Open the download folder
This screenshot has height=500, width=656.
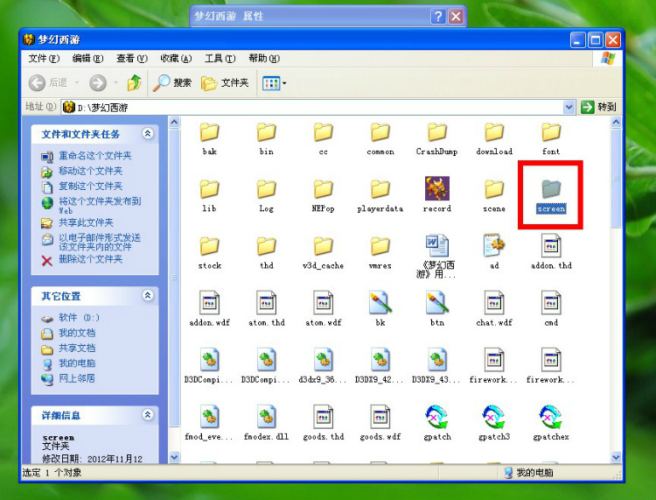494,138
